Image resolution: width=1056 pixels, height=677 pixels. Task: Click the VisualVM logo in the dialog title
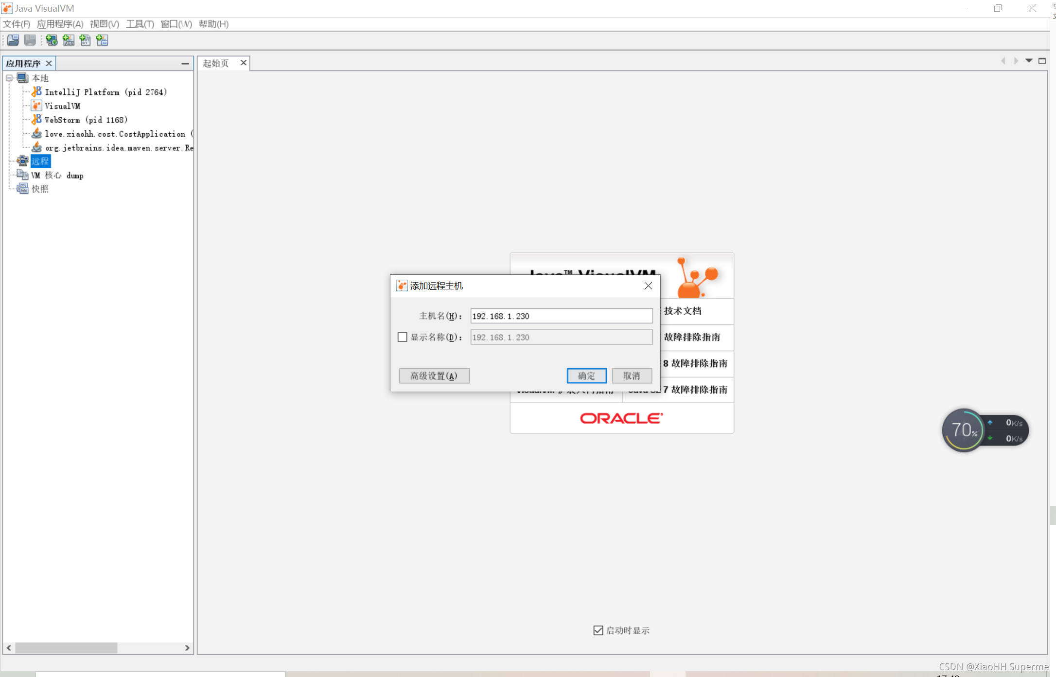pos(402,285)
